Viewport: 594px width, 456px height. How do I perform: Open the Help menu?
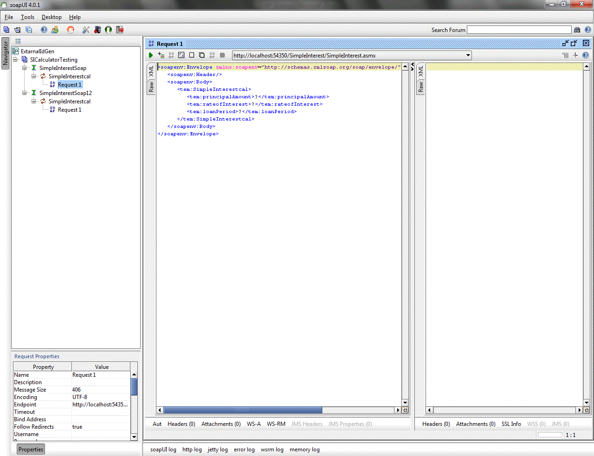click(x=75, y=17)
